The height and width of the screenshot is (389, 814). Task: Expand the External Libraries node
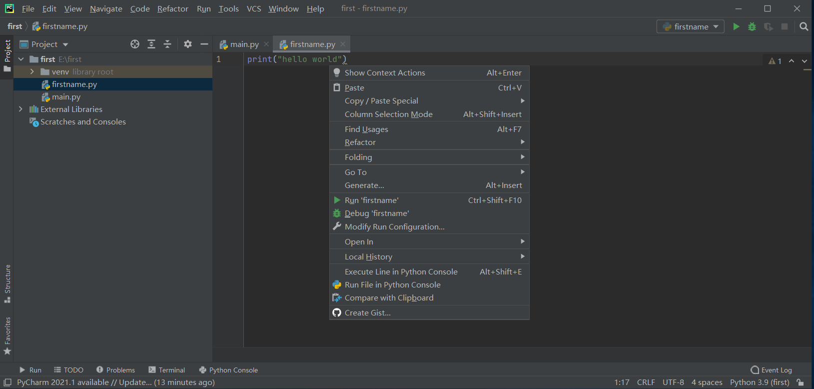(20, 109)
